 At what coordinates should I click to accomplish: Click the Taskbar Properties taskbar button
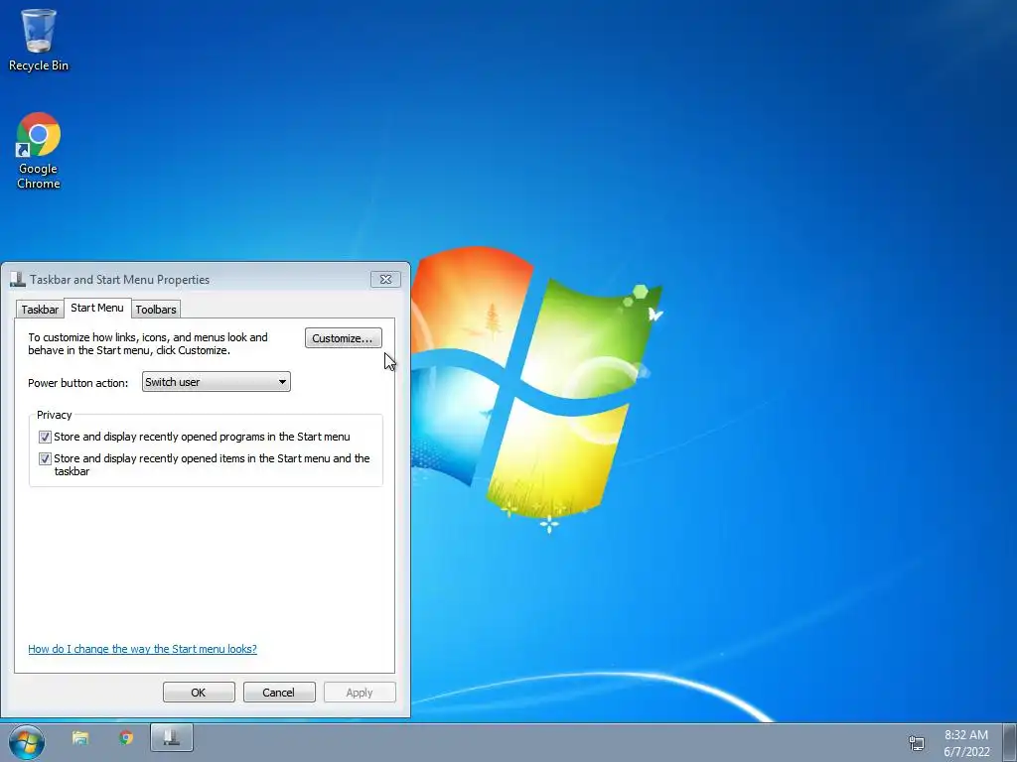pyautogui.click(x=172, y=738)
